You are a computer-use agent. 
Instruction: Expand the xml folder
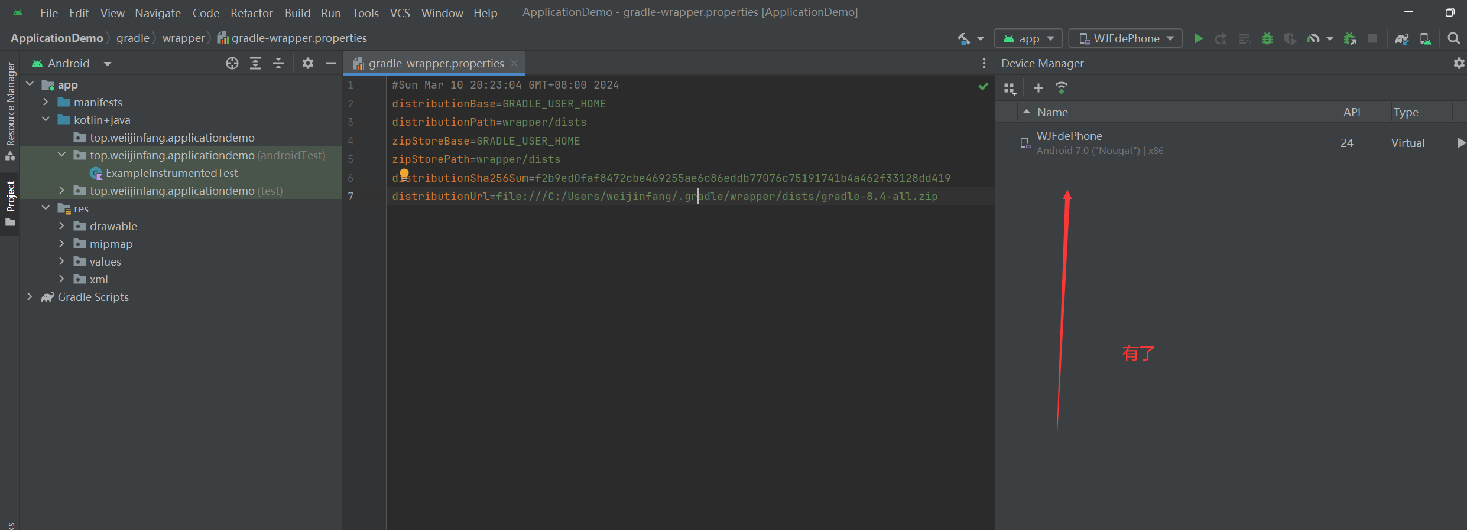click(x=61, y=279)
